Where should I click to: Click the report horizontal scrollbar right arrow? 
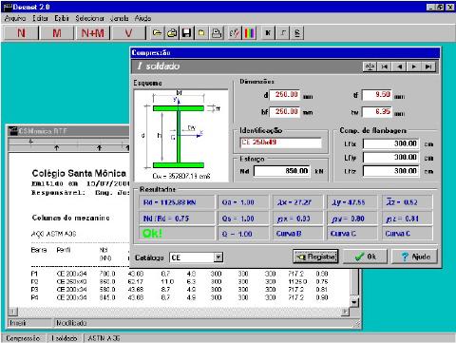346,312
